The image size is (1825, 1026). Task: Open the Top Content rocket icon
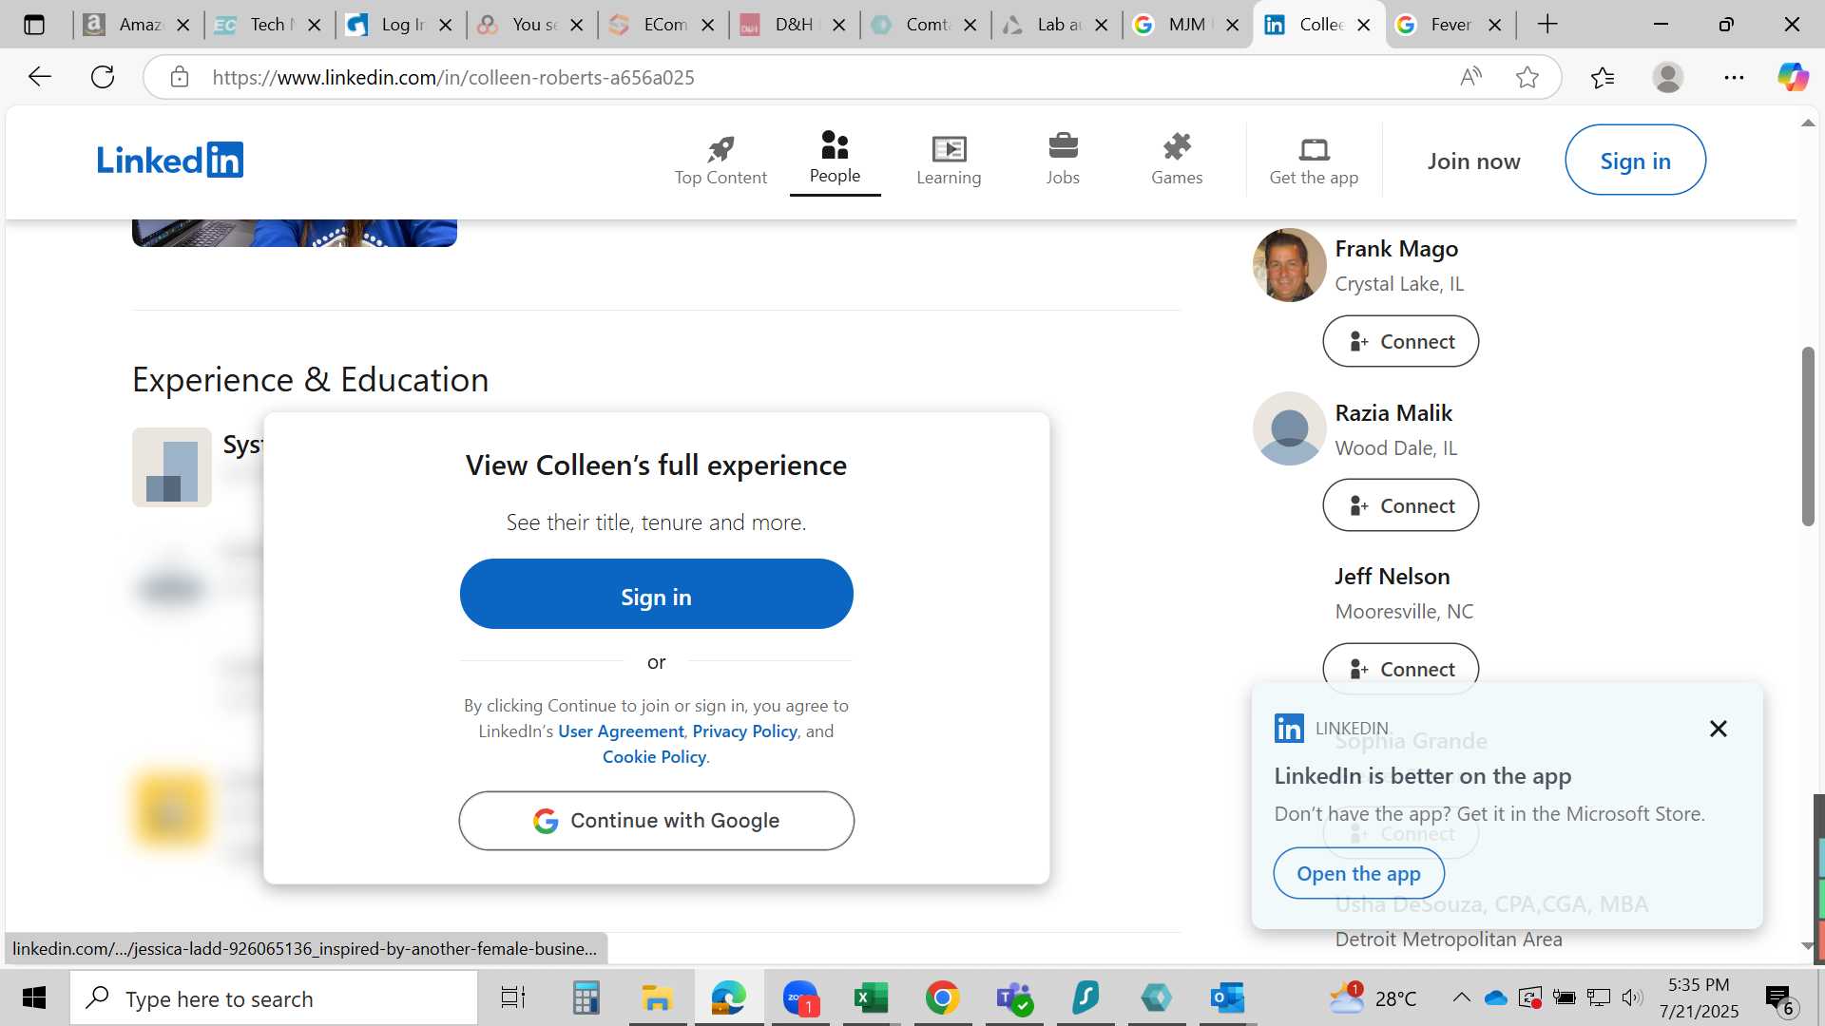[720, 148]
